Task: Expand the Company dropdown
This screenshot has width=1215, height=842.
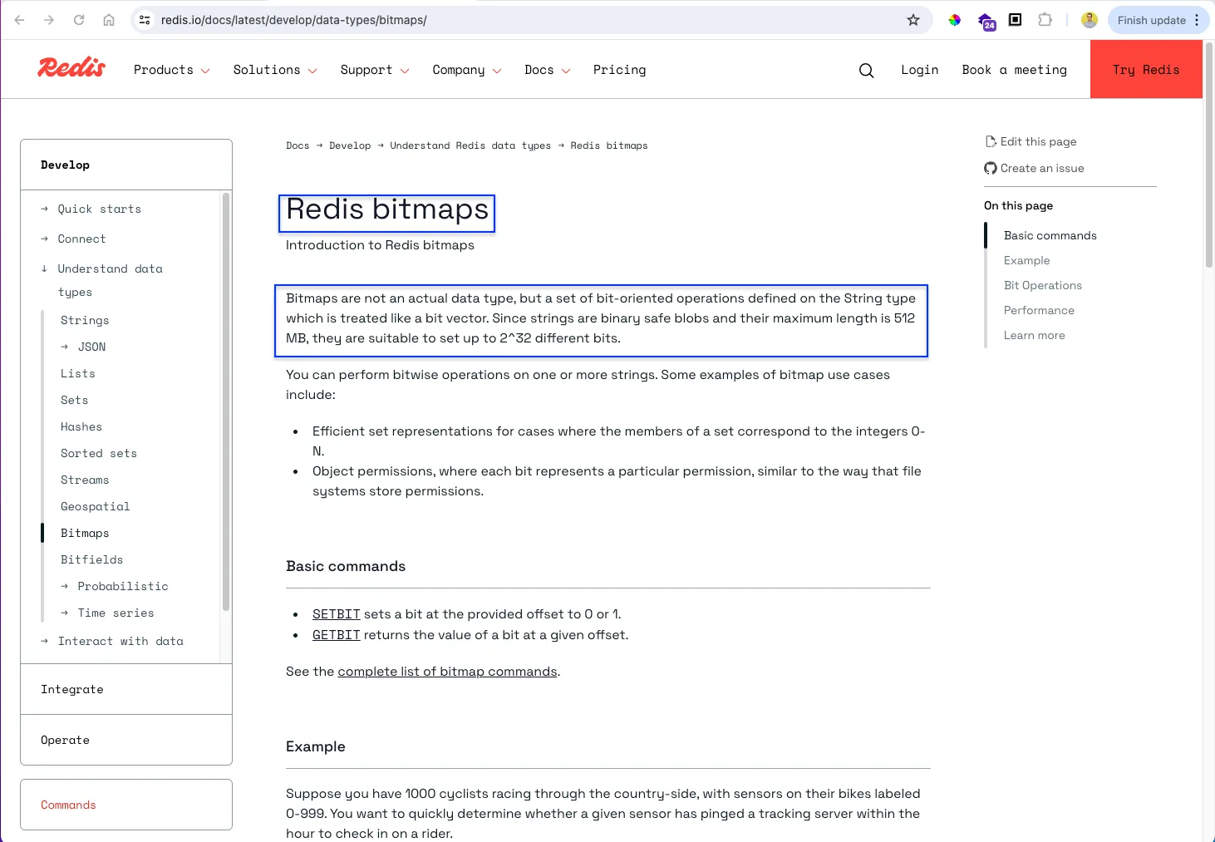Action: click(467, 70)
